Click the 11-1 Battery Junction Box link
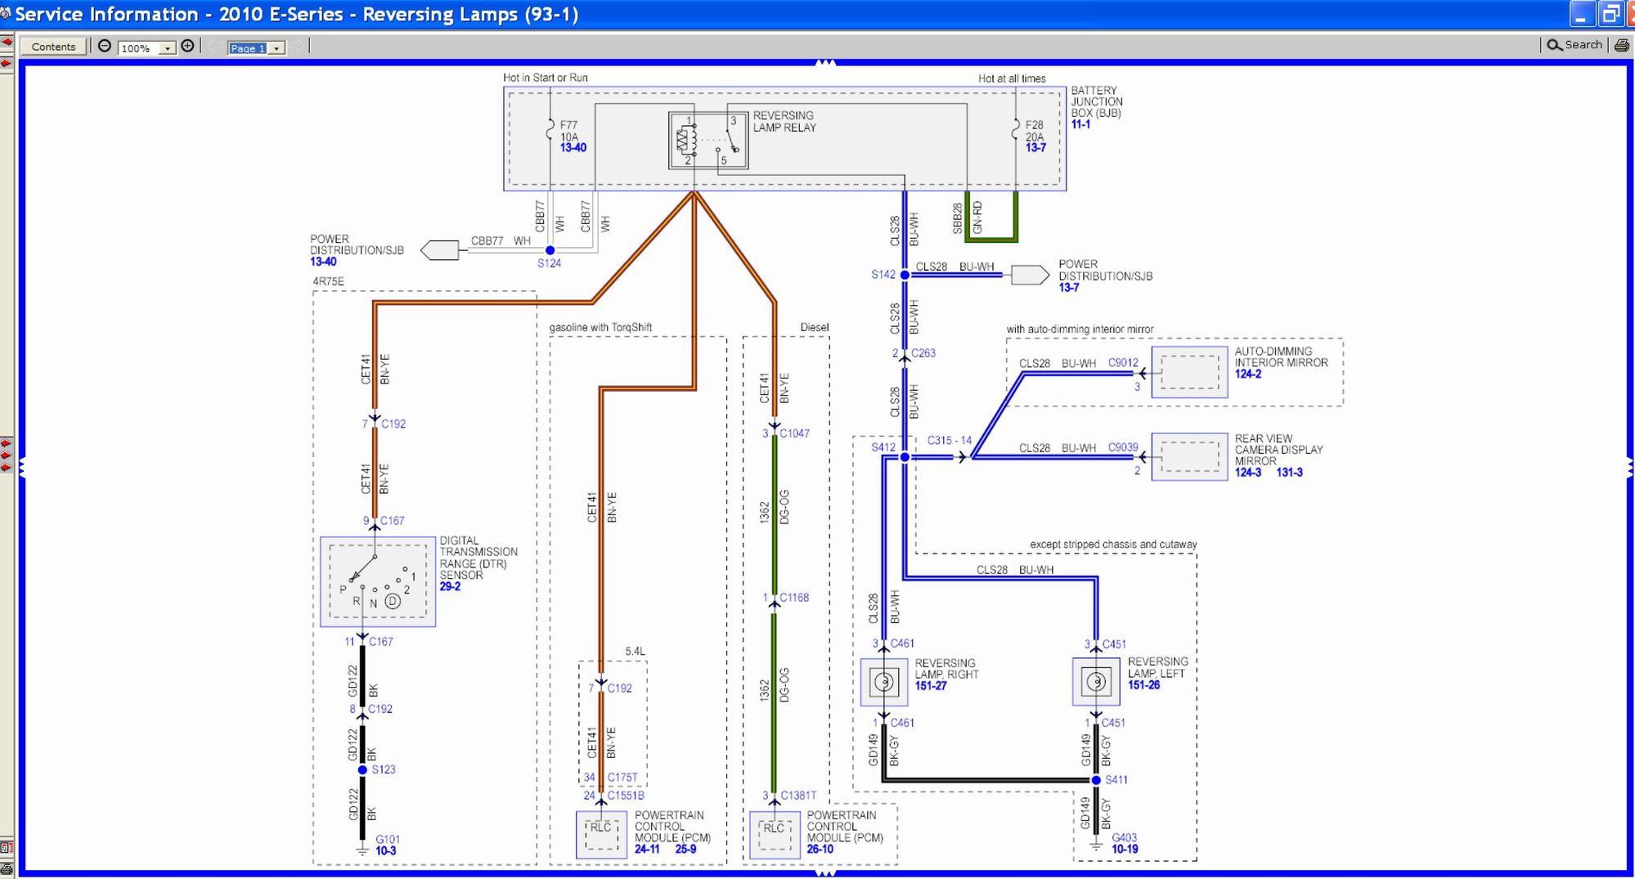The image size is (1635, 879). (1080, 124)
